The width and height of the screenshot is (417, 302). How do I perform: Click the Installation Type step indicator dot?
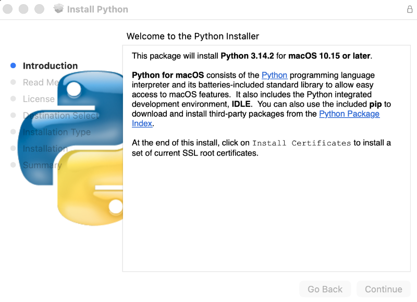(x=13, y=132)
